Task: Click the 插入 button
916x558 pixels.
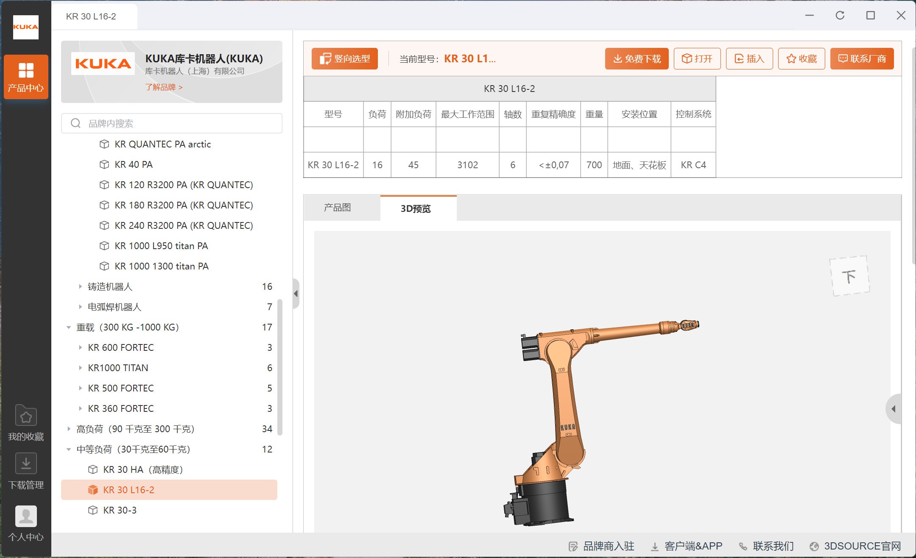Action: tap(749, 58)
